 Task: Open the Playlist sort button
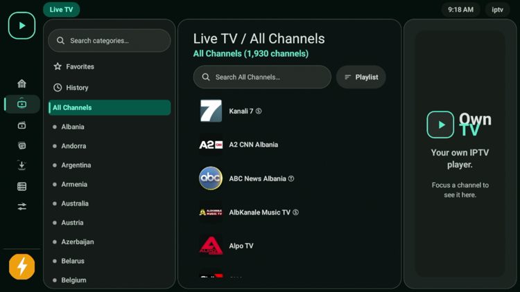(361, 77)
